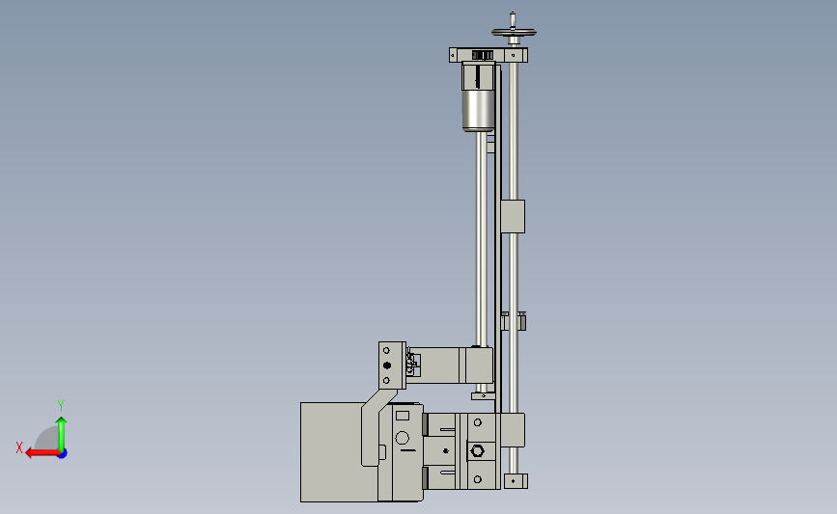Select the square slider block on right rod
Screen dimensions: 837x514
coord(513,216)
